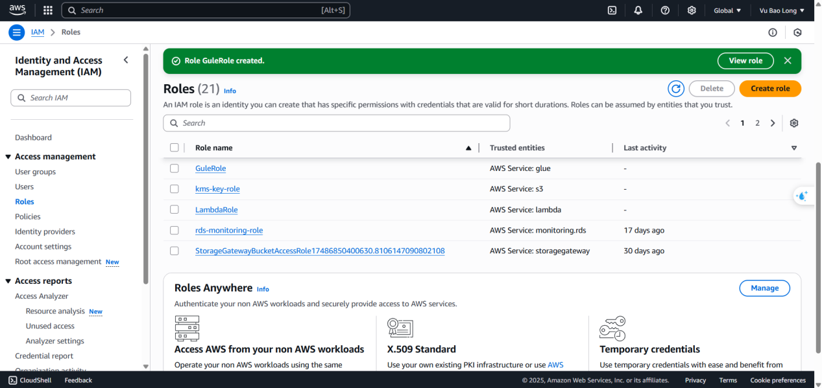
Task: Open Account settings in the sidebar
Action: pyautogui.click(x=43, y=246)
